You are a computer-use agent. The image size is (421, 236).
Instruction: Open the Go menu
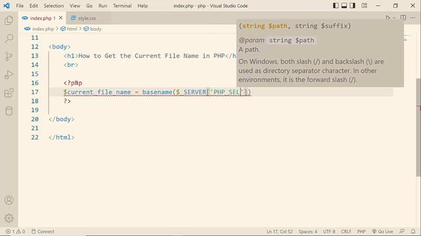tap(89, 6)
